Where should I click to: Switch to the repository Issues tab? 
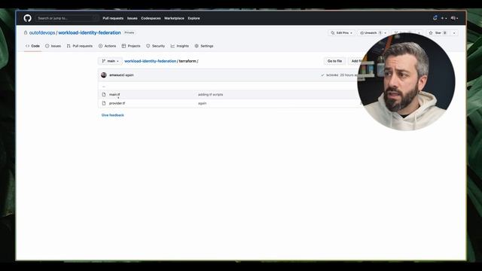pos(53,46)
